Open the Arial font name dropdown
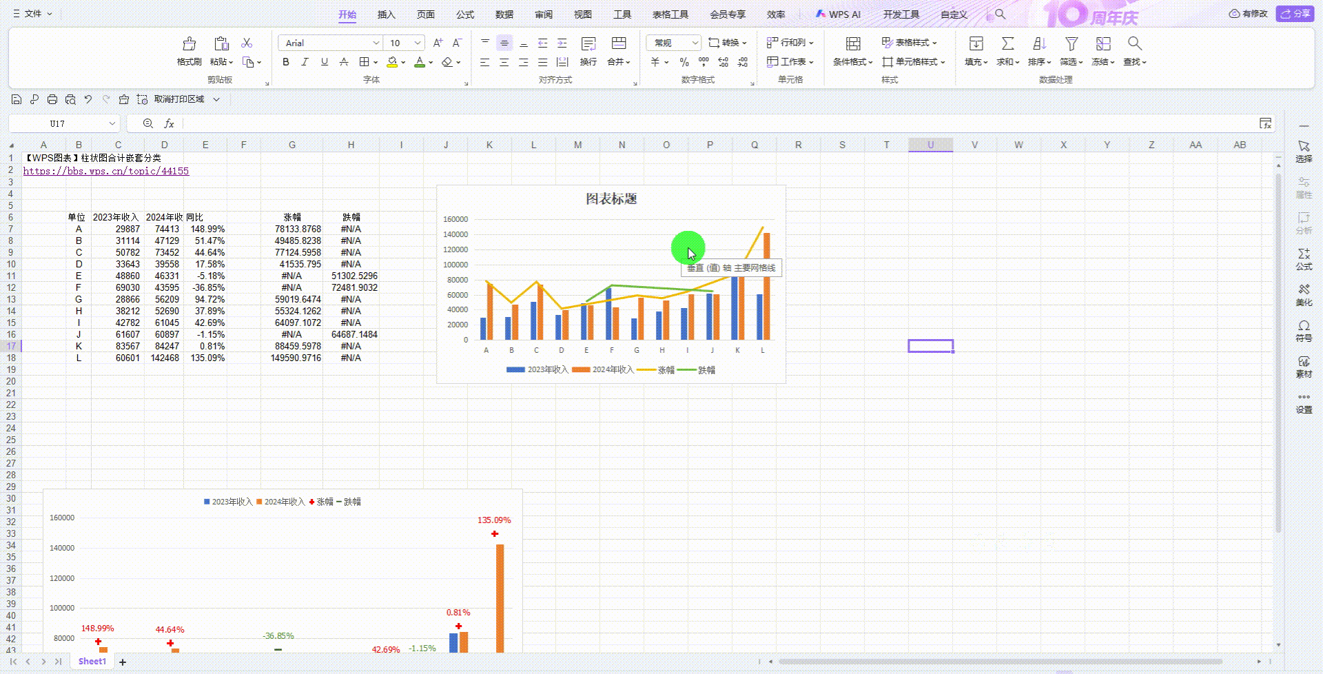The height and width of the screenshot is (674, 1323). click(x=376, y=43)
